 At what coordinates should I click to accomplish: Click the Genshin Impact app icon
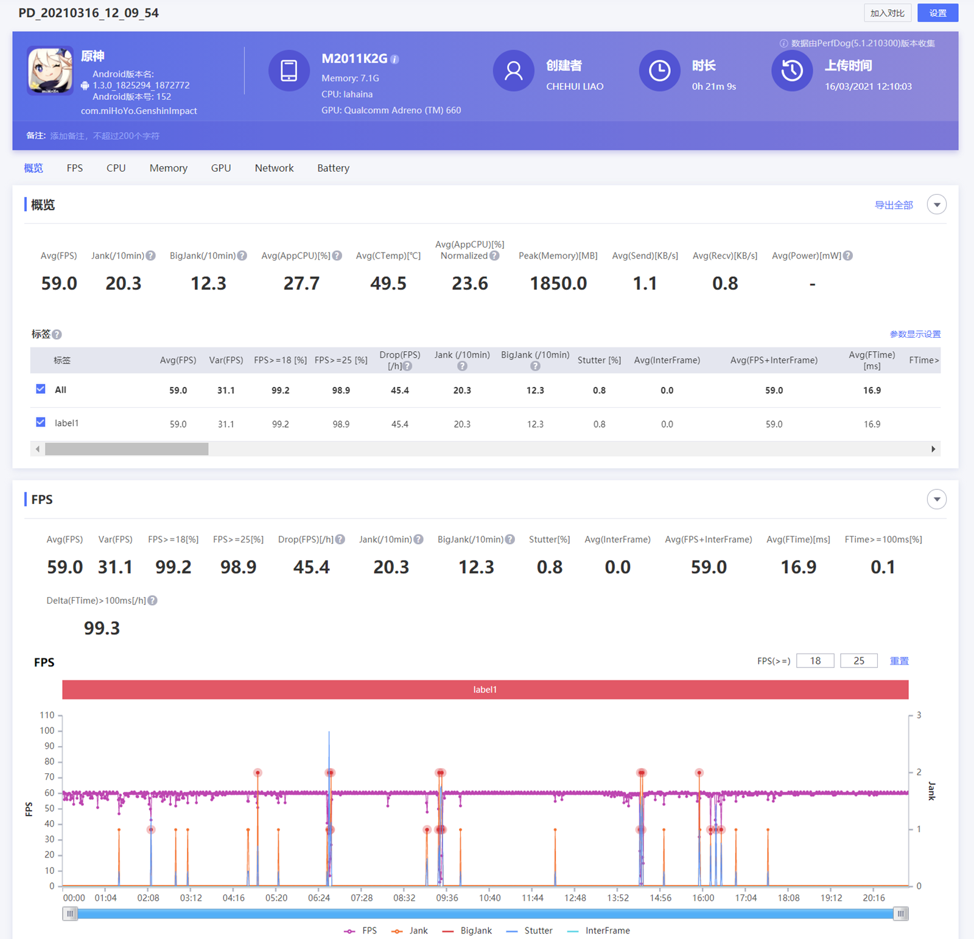50,71
